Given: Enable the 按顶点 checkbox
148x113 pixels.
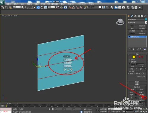Looking at the screenshot, I should tap(130, 59).
